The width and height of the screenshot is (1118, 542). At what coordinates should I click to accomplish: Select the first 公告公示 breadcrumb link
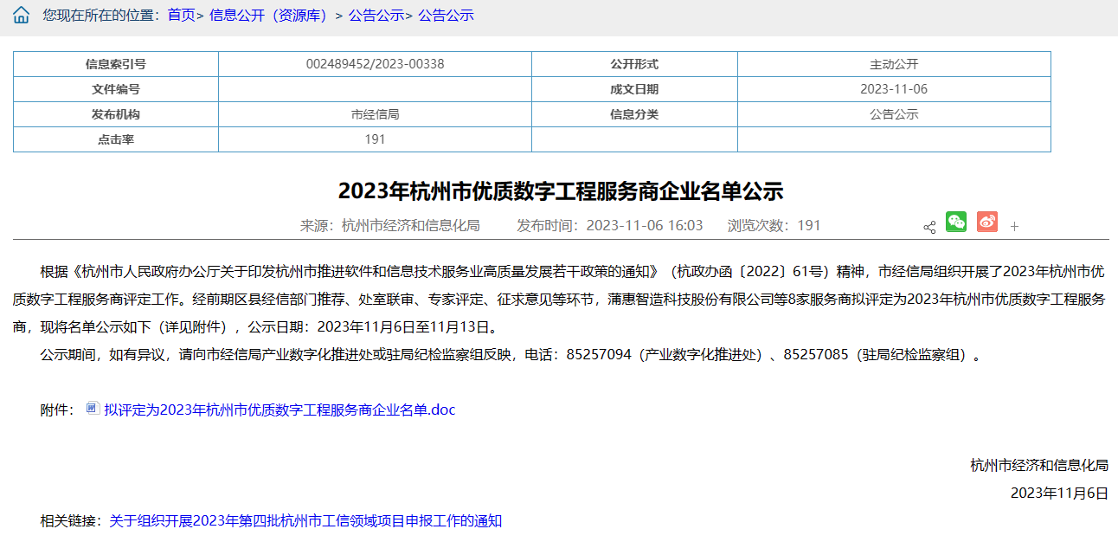[x=376, y=16]
